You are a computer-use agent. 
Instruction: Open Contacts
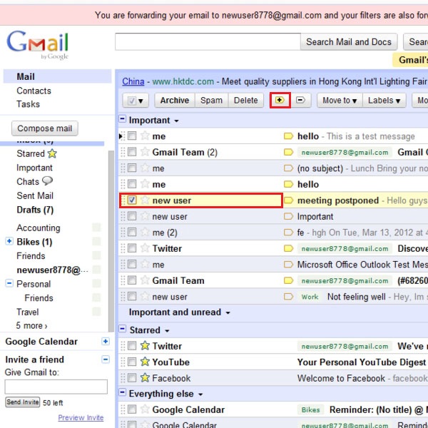coord(34,91)
